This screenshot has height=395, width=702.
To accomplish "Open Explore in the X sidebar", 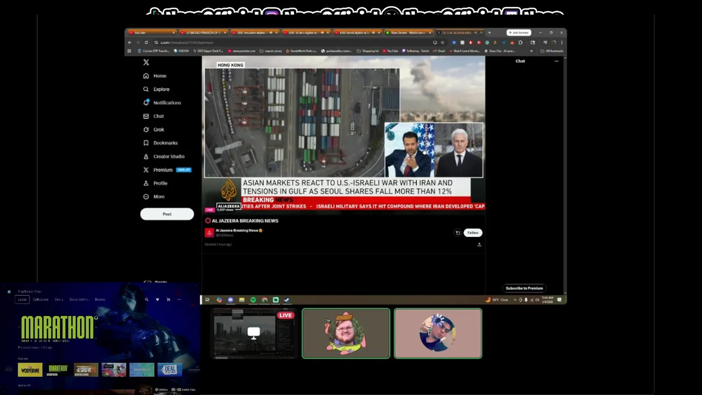I will click(x=156, y=89).
